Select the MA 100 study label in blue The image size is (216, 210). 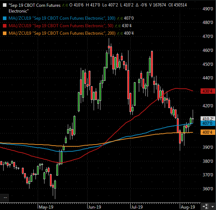62,18
